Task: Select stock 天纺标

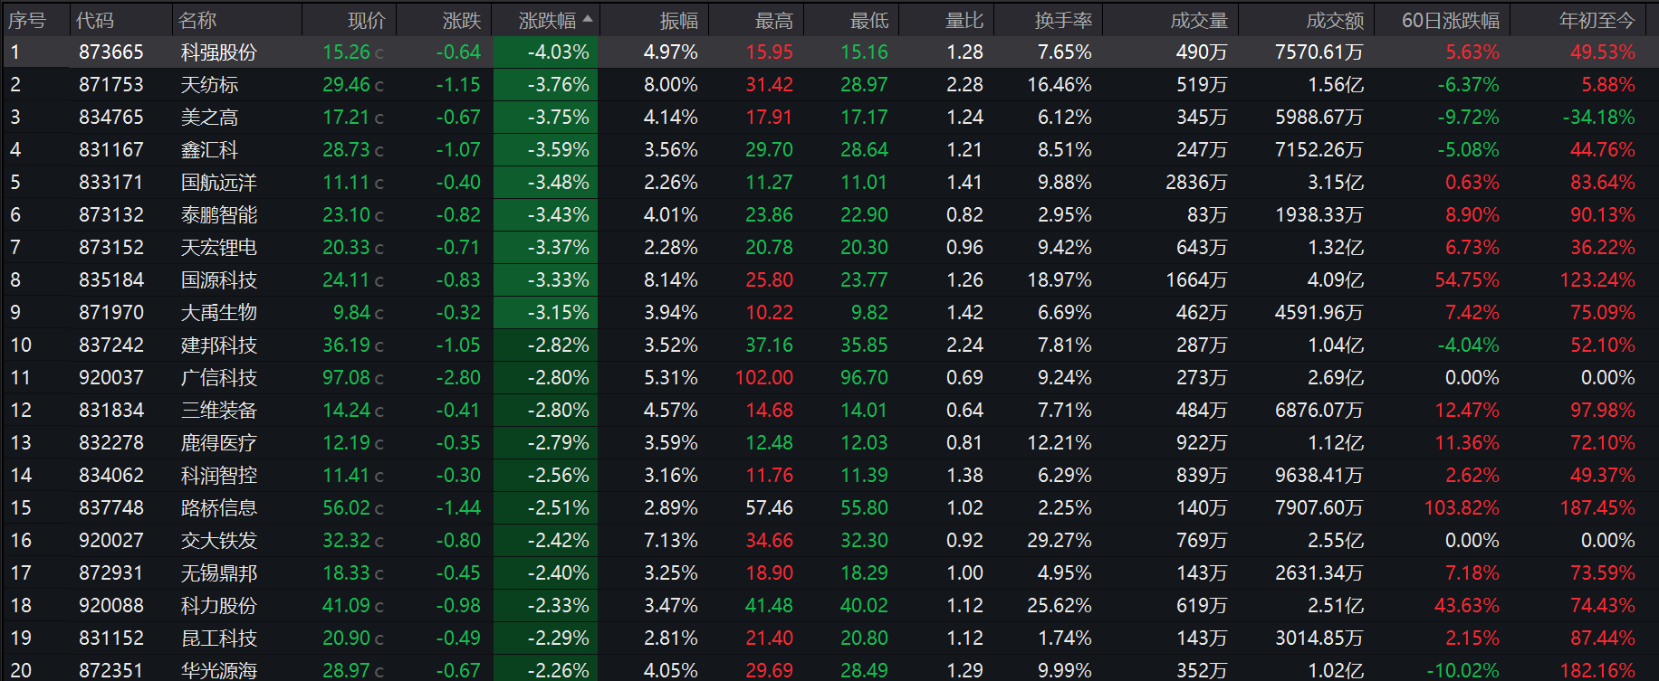Action: (209, 85)
